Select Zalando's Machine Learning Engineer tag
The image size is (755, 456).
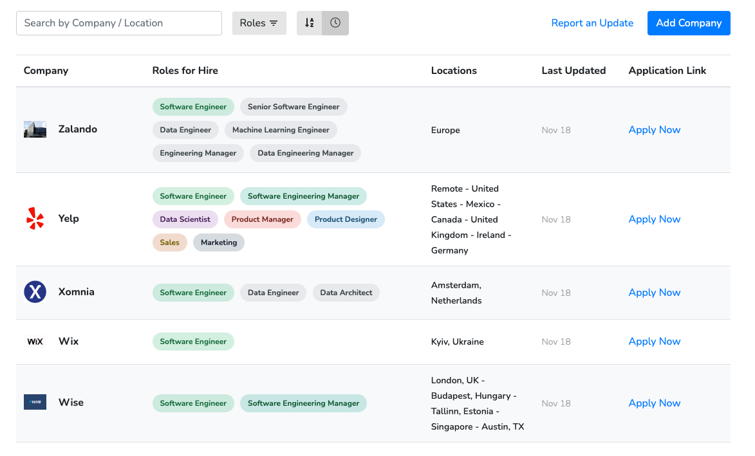[x=281, y=130]
